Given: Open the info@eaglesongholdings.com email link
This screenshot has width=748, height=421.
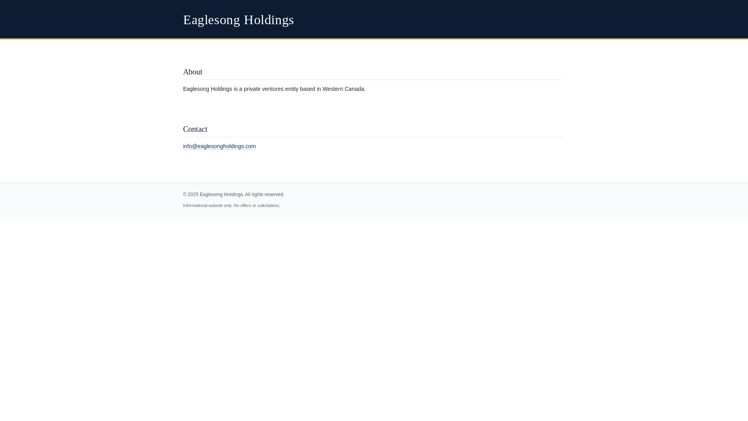Looking at the screenshot, I should pos(219,146).
